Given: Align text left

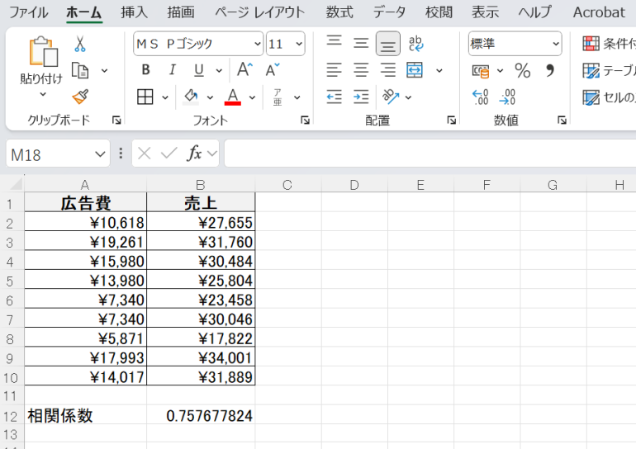Looking at the screenshot, I should (335, 70).
